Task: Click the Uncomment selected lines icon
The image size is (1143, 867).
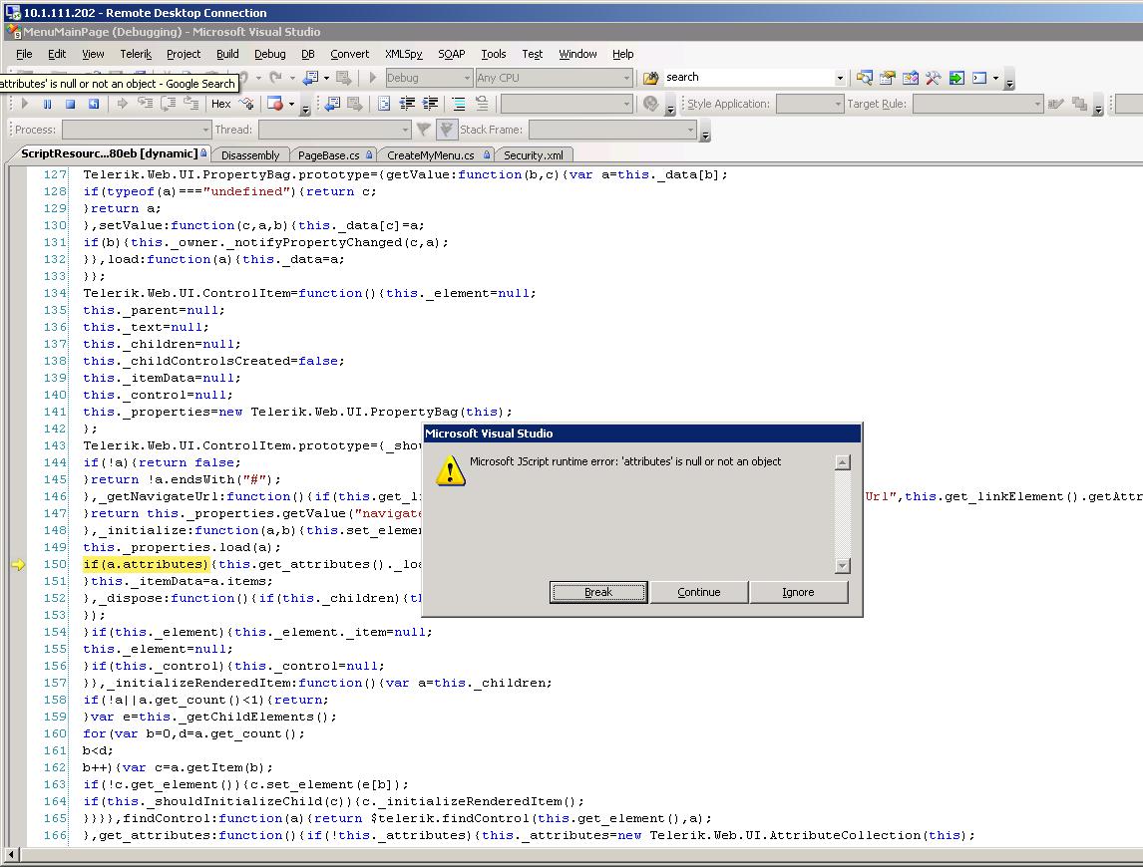Action: click(482, 105)
